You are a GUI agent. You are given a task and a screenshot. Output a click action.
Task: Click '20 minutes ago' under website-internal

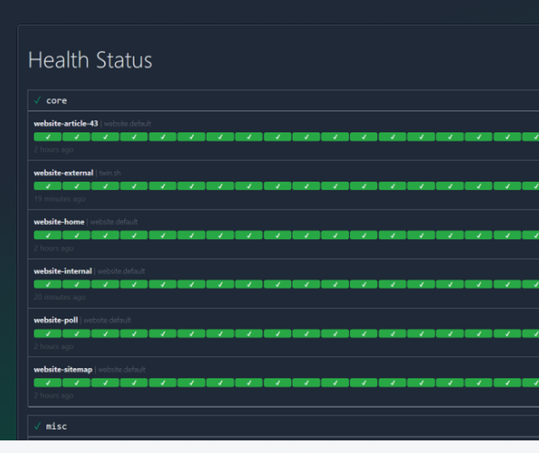pyautogui.click(x=59, y=297)
